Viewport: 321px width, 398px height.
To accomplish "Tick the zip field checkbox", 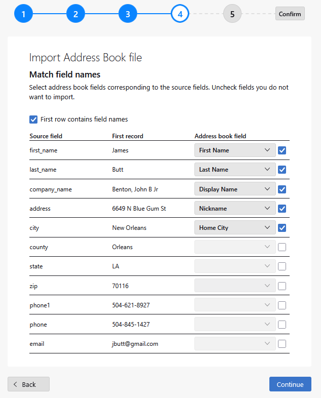I will 282,286.
